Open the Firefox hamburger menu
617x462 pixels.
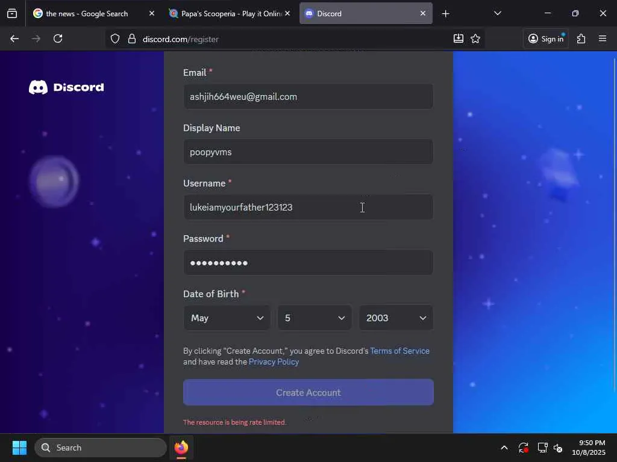pos(603,38)
